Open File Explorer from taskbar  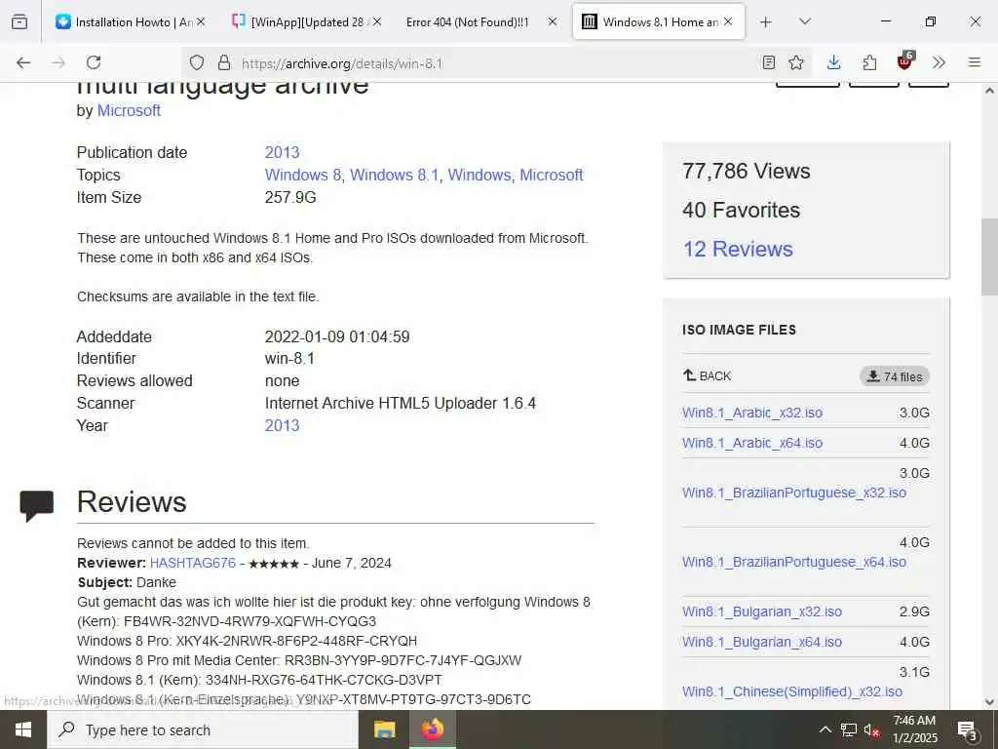tap(384, 729)
